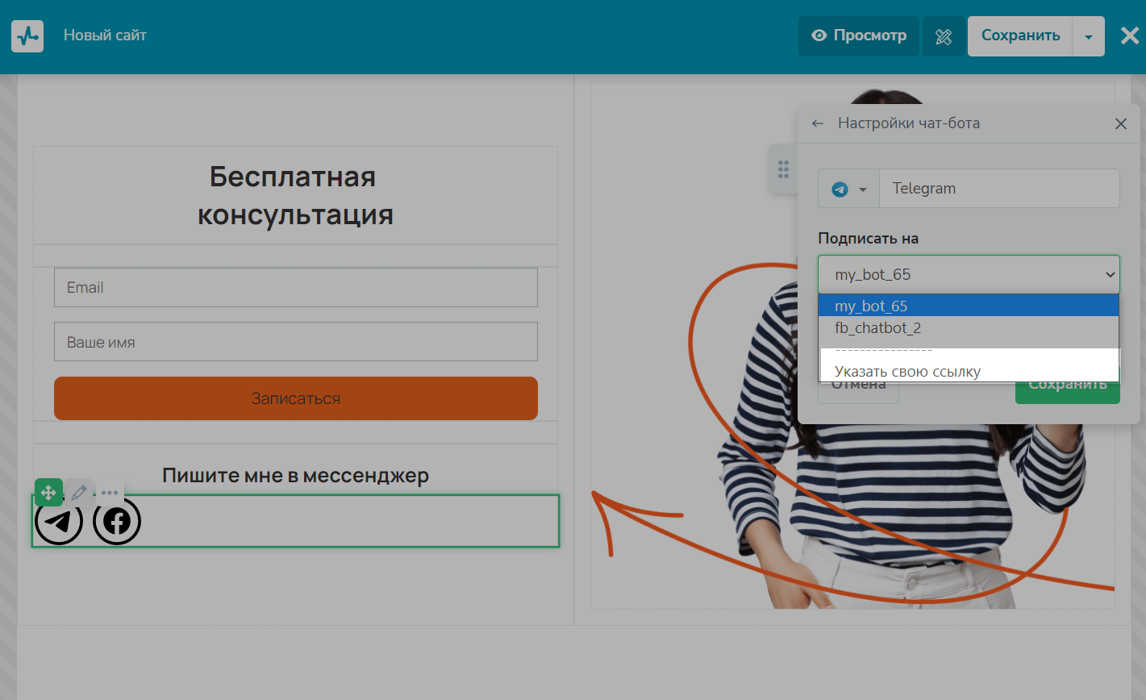Select 'Указать свою ссылку' option
Image resolution: width=1146 pixels, height=700 pixels.
pyautogui.click(x=969, y=372)
